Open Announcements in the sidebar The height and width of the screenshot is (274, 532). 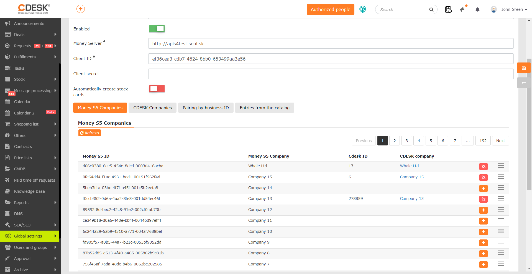pyautogui.click(x=30, y=24)
